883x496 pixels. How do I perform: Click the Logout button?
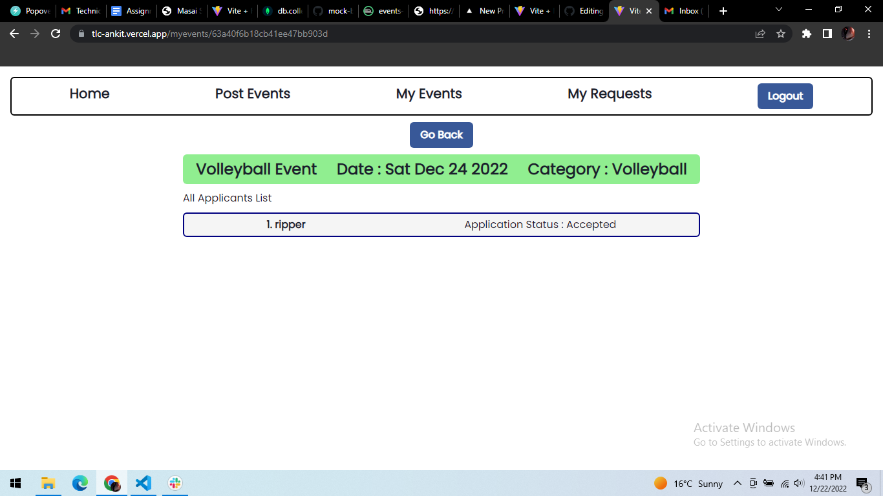point(785,96)
